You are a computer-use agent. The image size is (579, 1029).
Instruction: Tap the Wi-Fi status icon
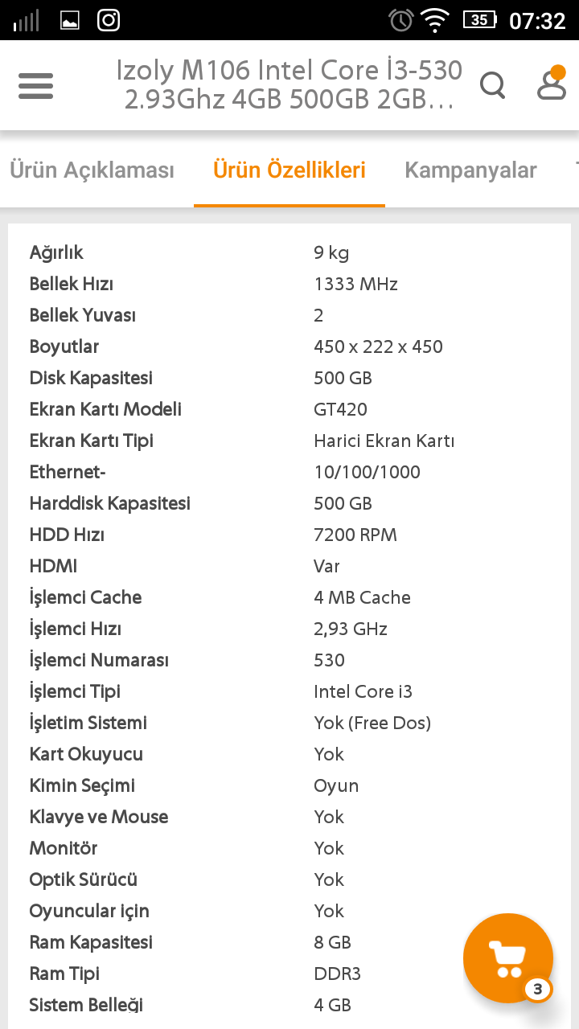click(435, 20)
